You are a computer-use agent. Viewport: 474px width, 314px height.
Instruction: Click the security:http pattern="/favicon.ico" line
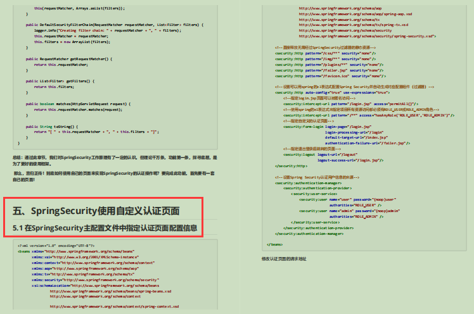tap(331, 76)
